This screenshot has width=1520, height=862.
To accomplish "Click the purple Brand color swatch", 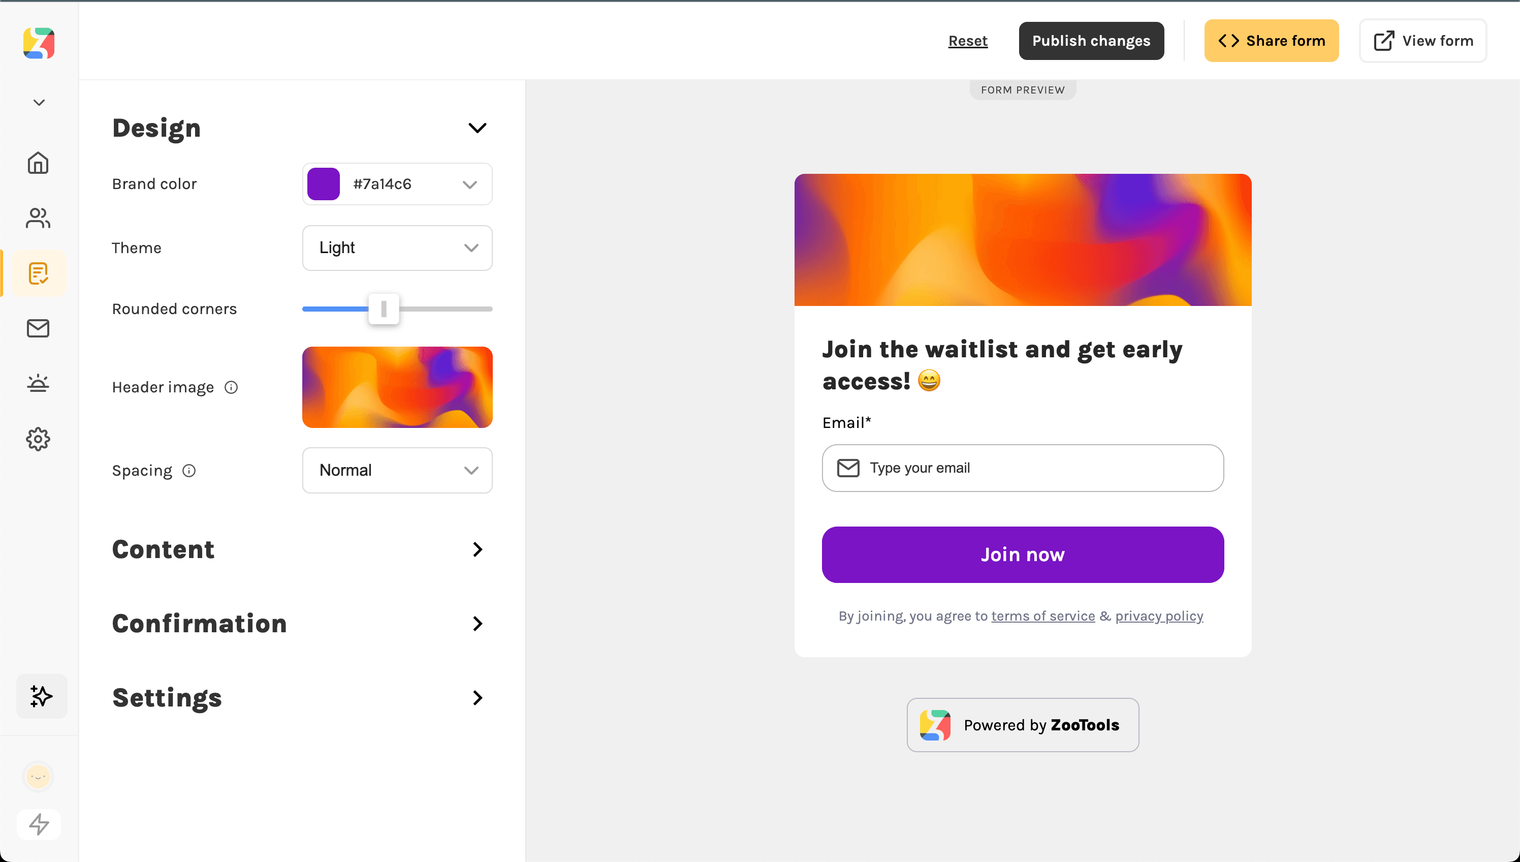I will [324, 184].
